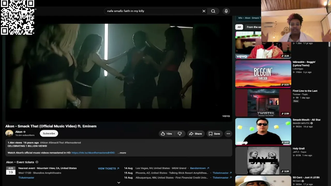
Task: Click the magnifier search icon
Action: (x=213, y=11)
